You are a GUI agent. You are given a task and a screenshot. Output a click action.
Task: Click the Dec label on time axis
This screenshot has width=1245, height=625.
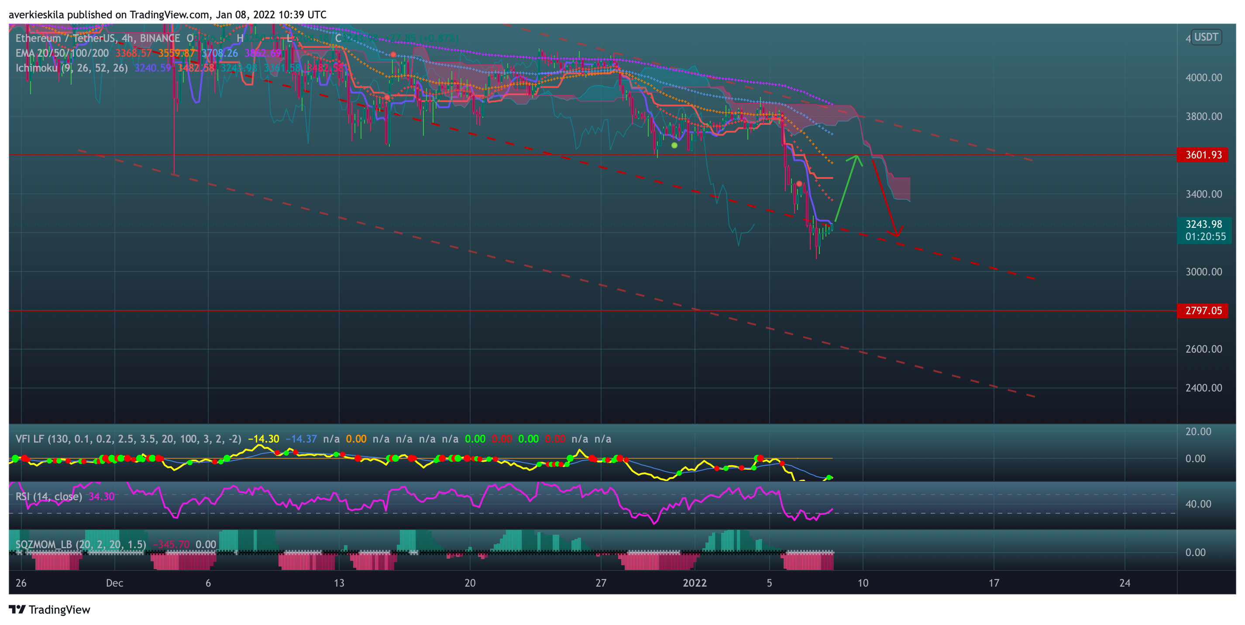114,583
